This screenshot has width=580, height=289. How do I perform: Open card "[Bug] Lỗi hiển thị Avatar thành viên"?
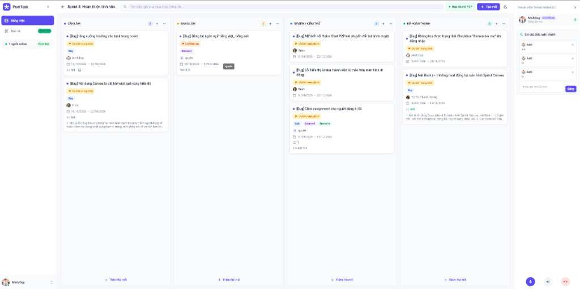(x=342, y=83)
